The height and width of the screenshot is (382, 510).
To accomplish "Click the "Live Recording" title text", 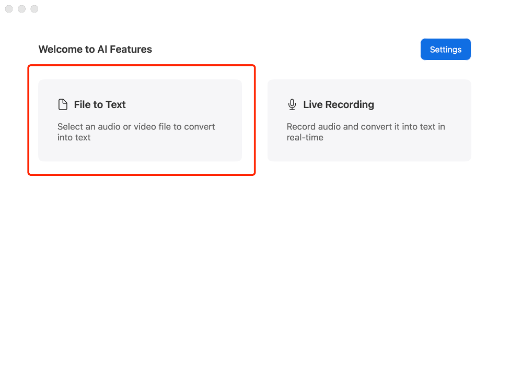I will 339,105.
